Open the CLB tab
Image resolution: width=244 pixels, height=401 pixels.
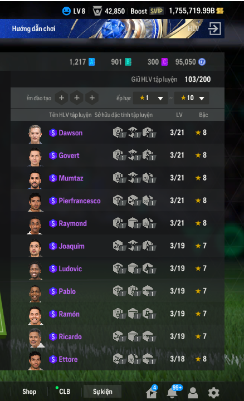pyautogui.click(x=65, y=392)
